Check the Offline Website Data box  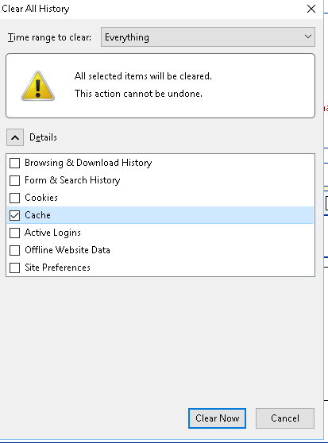pos(14,250)
